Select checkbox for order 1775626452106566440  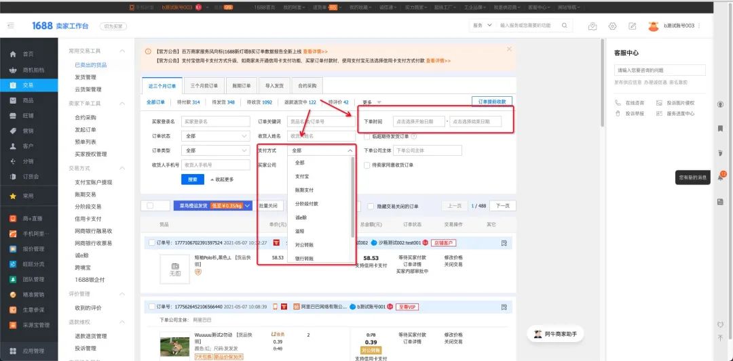point(151,306)
